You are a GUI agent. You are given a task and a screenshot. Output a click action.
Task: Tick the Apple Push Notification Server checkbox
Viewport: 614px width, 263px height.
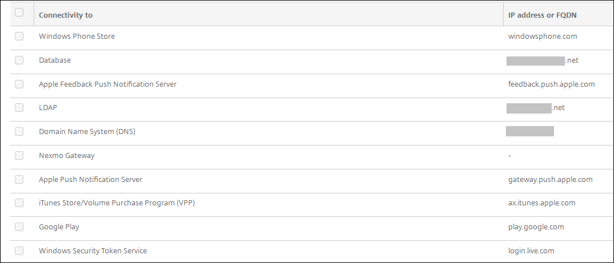(19, 179)
